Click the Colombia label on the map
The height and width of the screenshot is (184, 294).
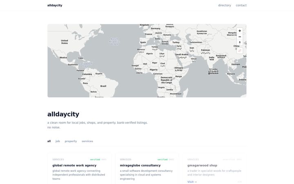point(87,74)
